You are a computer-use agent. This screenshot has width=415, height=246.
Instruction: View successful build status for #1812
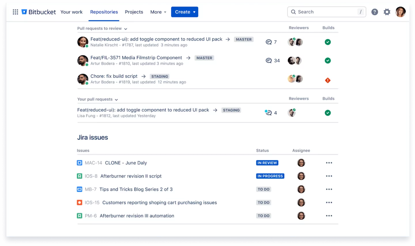click(328, 113)
